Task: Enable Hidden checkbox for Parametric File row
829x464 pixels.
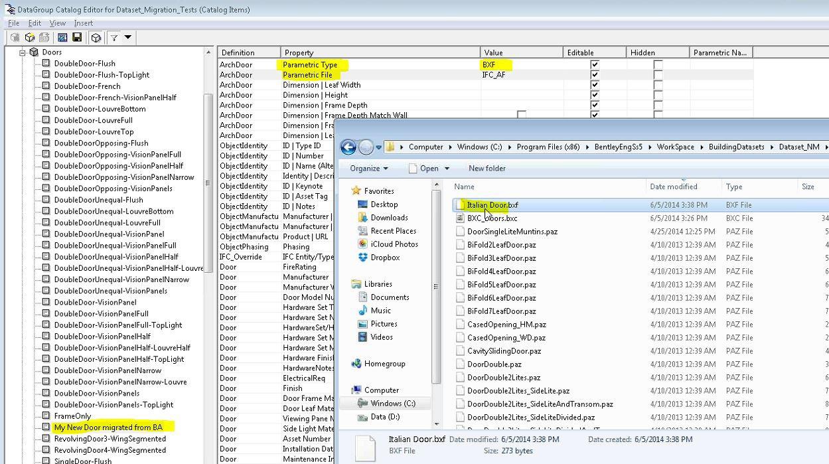Action: 658,75
